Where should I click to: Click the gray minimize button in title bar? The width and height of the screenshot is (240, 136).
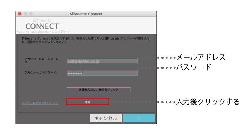pos(25,14)
